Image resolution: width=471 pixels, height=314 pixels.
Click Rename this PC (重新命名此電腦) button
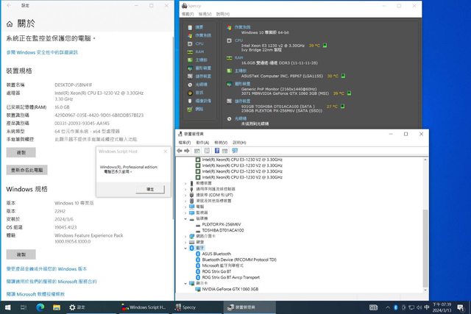pyautogui.click(x=27, y=170)
